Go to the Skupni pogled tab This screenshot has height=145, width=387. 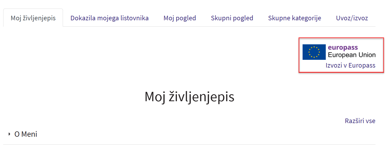pyautogui.click(x=232, y=18)
